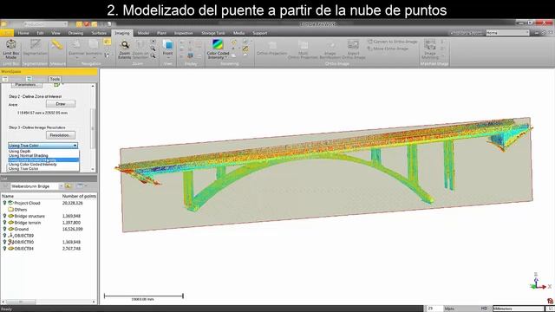The width and height of the screenshot is (555, 312).
Task: Toggle visibility bulb for OBJECT90
Action: click(4, 242)
